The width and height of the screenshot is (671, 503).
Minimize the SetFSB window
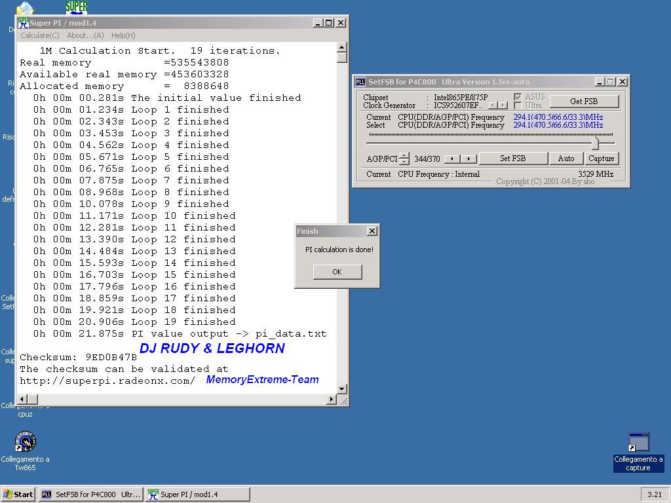[x=600, y=82]
